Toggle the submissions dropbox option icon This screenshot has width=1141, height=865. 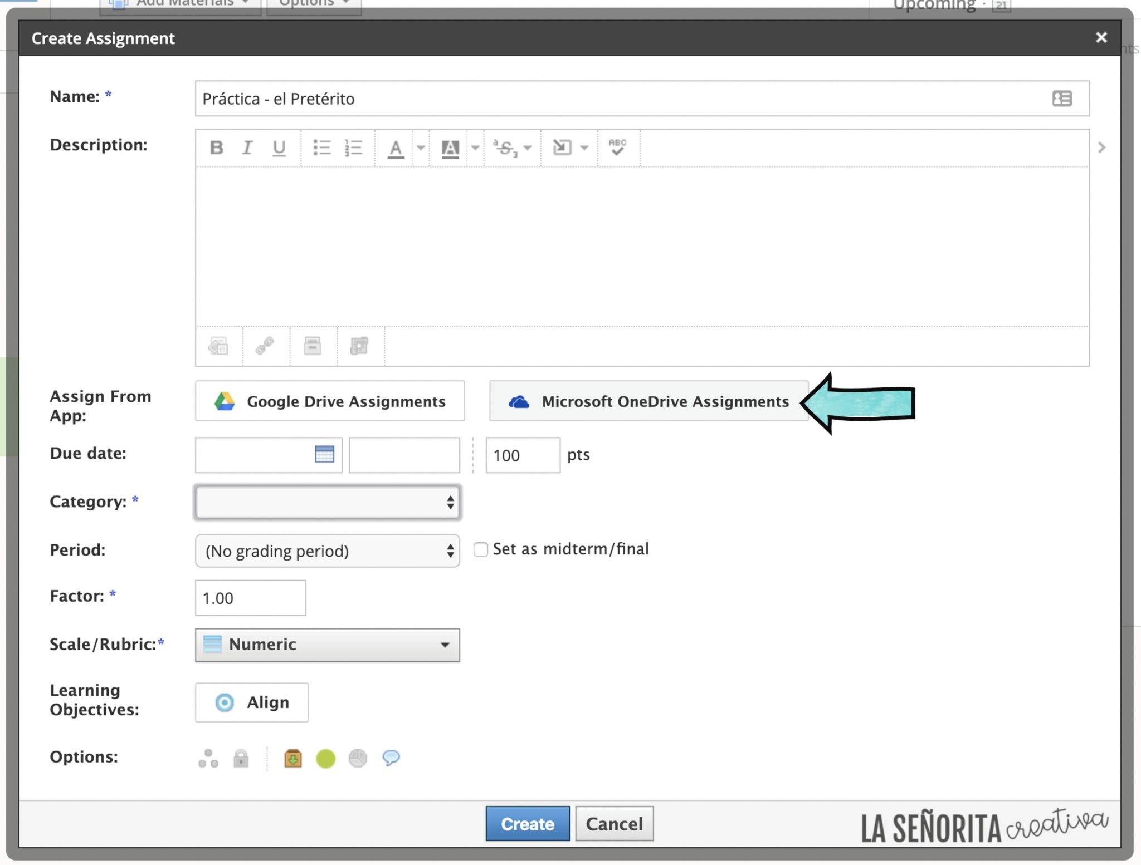293,758
